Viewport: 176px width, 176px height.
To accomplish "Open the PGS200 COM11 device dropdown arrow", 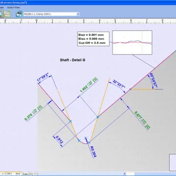I will [x=78, y=14].
